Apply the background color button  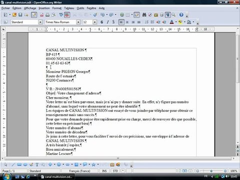(x=189, y=22)
